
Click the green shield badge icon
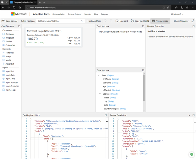click(x=192, y=155)
